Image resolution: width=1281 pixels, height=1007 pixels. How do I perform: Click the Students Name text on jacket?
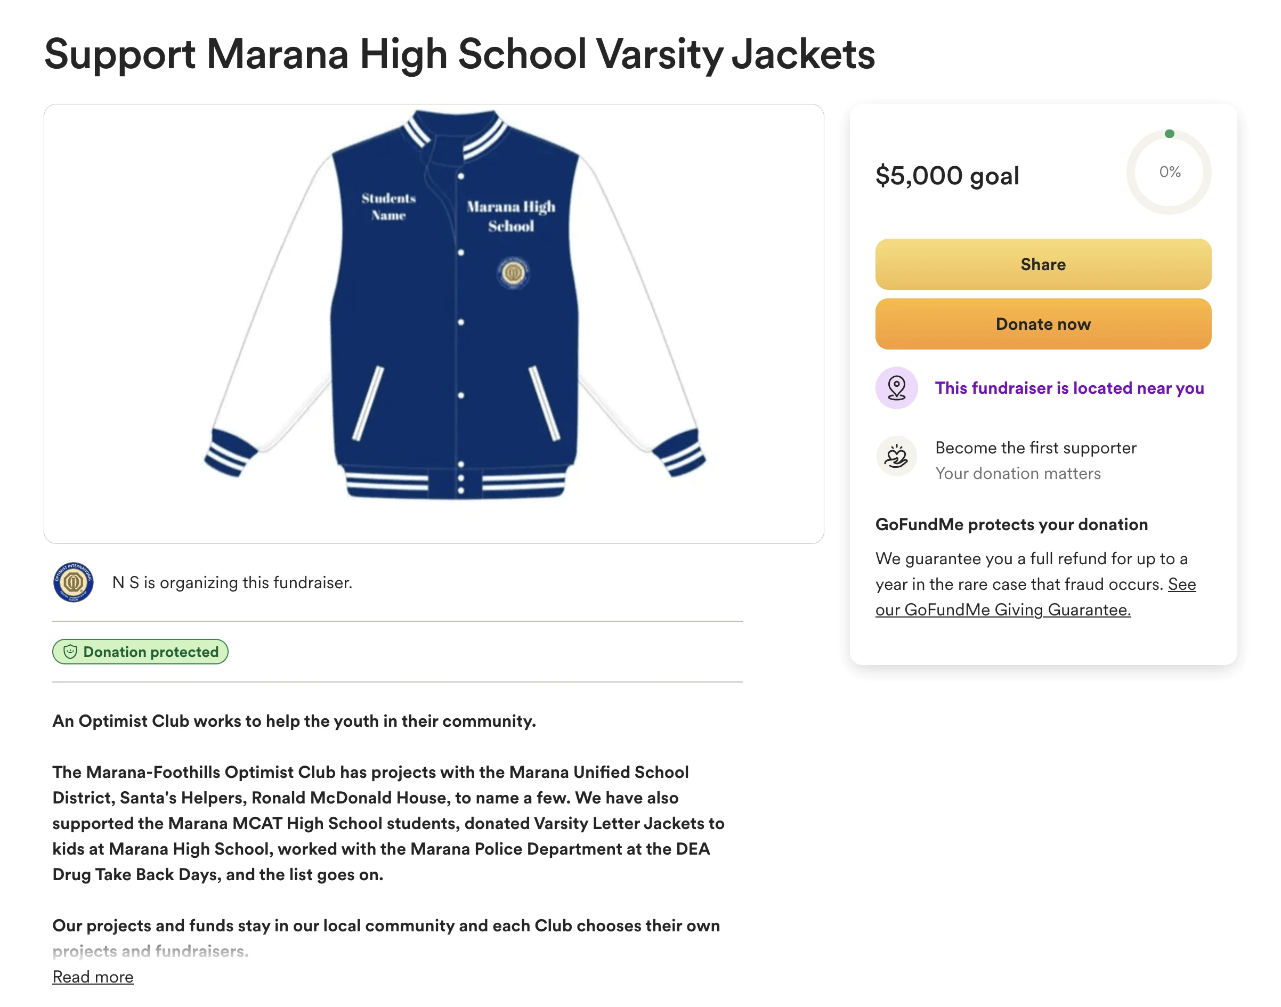388,206
